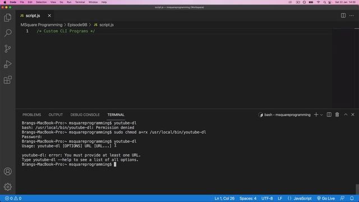Change encoding via UTF-8
The height and width of the screenshot is (202, 359).
pyautogui.click(x=267, y=198)
